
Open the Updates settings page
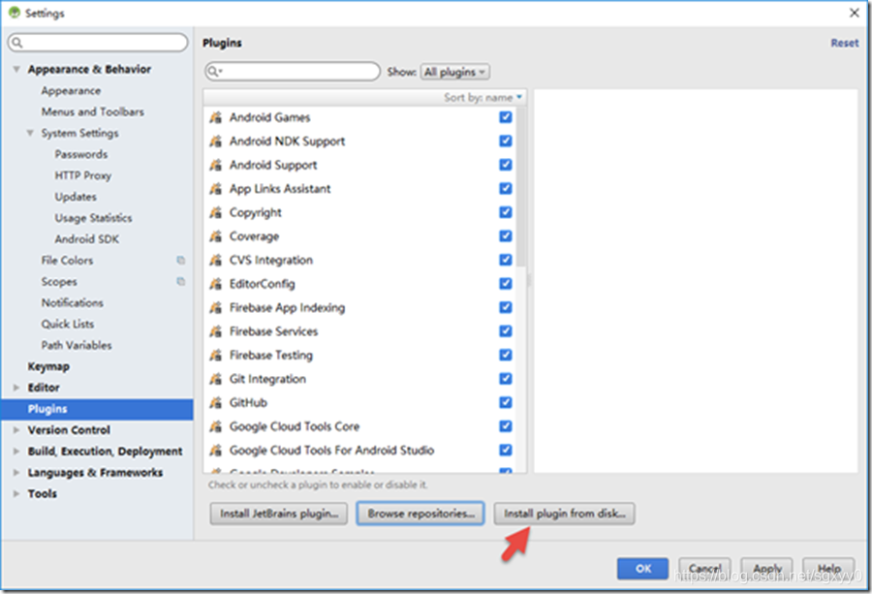click(76, 197)
